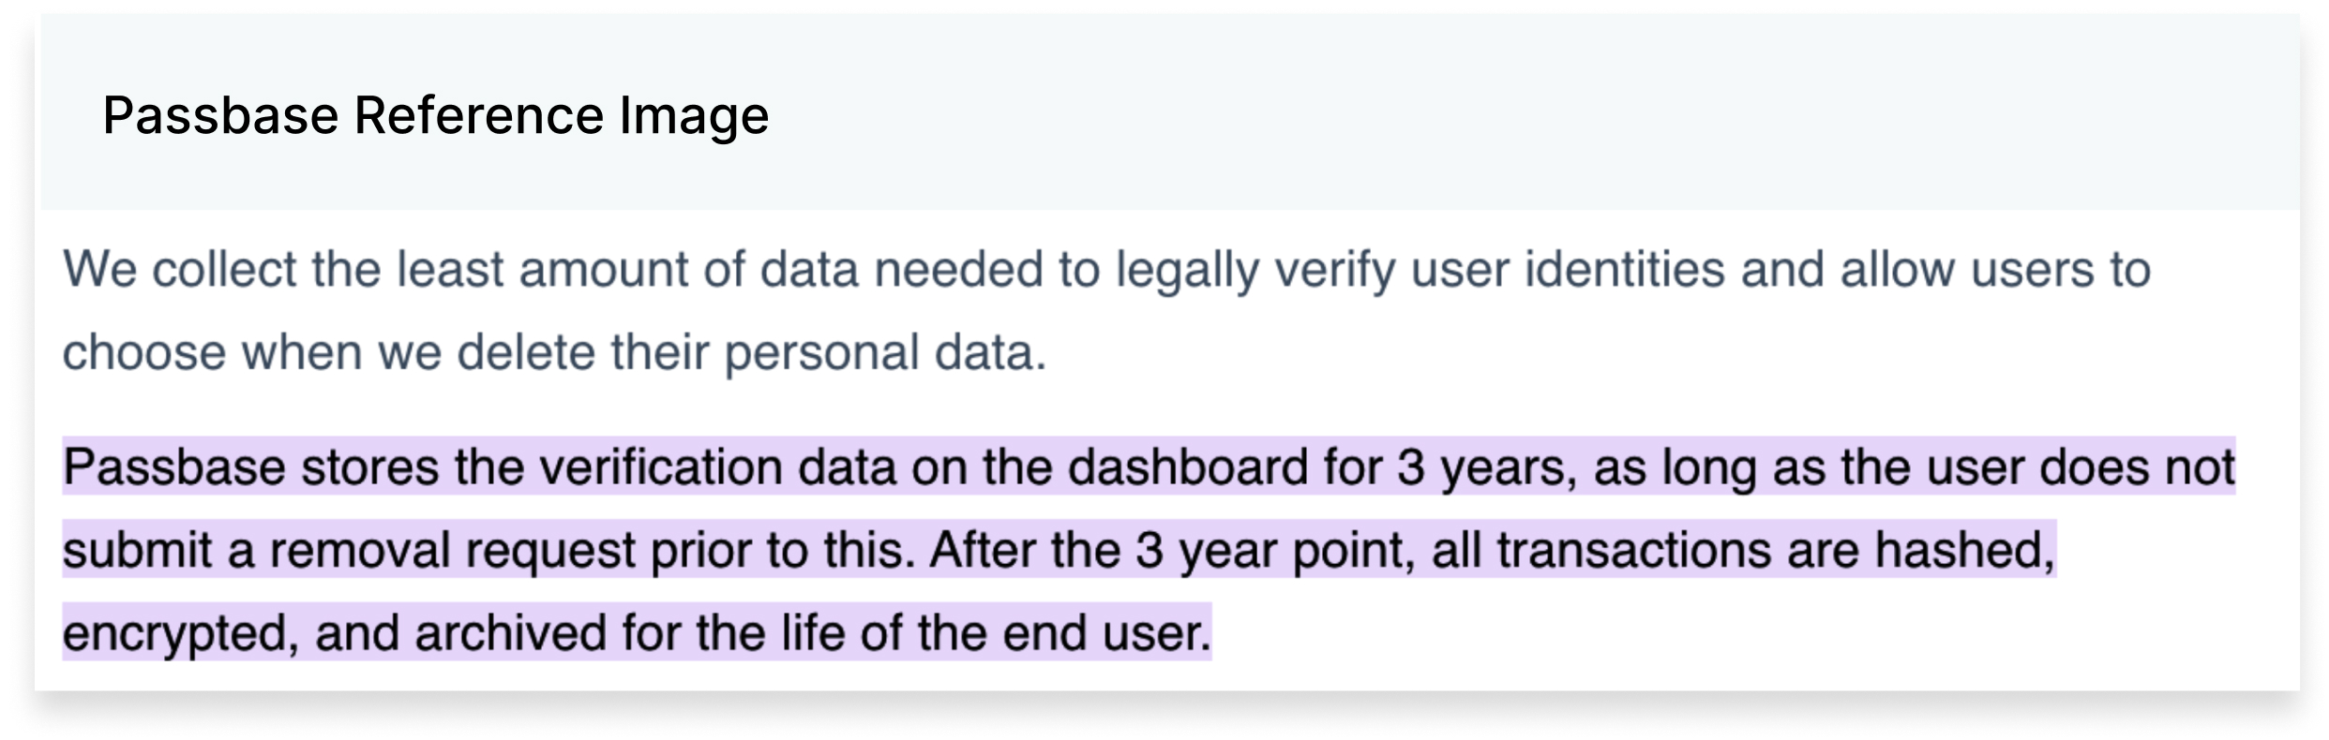Click the phrase "personal data." in first paragraph

(885, 353)
